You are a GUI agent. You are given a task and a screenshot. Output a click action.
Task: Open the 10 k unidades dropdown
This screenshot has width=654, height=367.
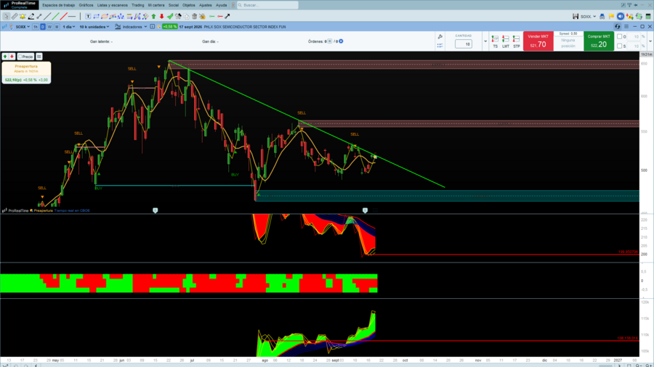pyautogui.click(x=94, y=27)
